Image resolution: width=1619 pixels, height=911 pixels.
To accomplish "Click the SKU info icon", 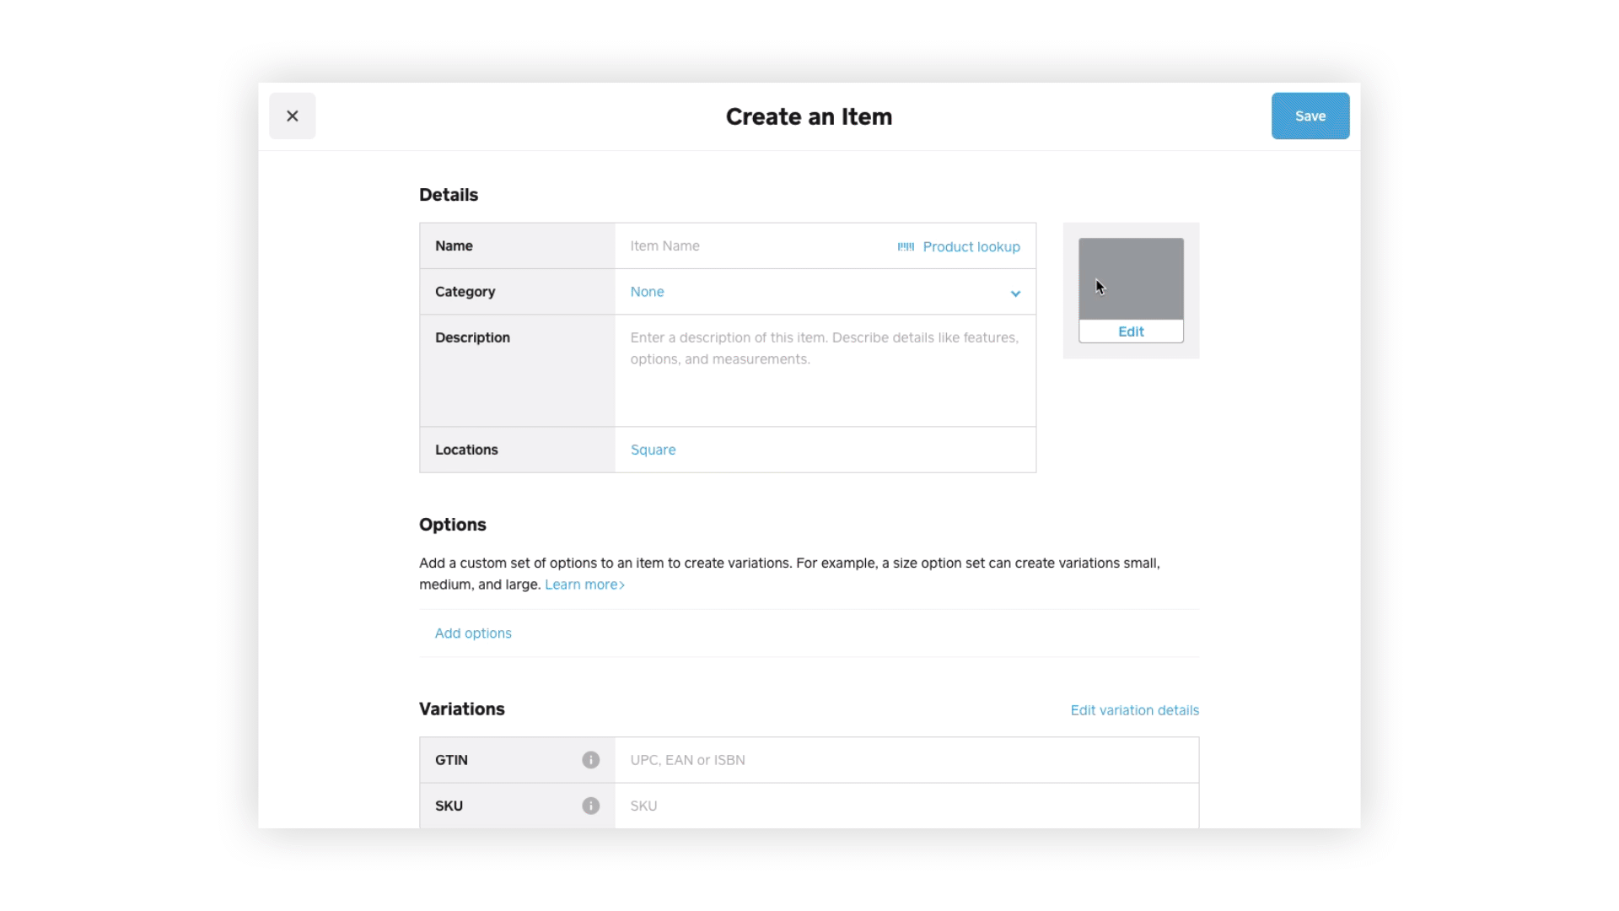I will click(590, 806).
